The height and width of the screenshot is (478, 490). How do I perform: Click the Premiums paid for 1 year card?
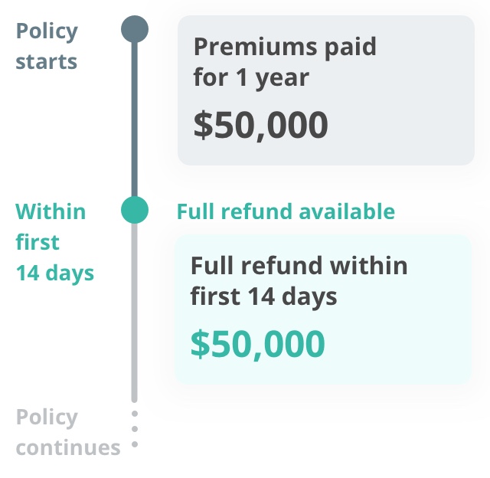tap(326, 90)
